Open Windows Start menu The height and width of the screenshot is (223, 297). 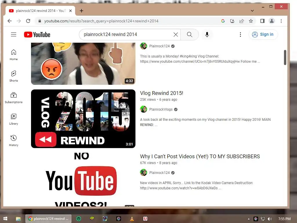pos(5,219)
